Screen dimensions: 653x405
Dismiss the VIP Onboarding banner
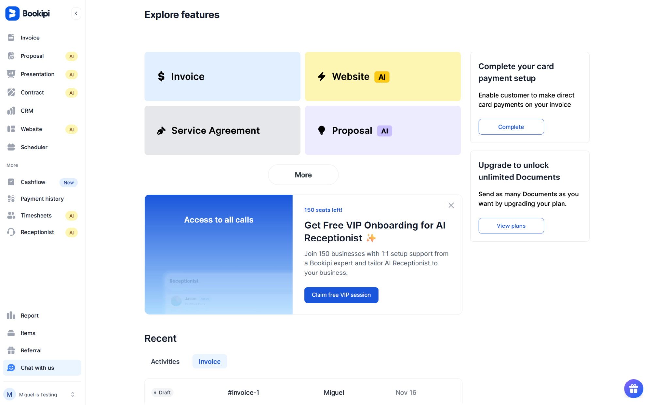451,205
